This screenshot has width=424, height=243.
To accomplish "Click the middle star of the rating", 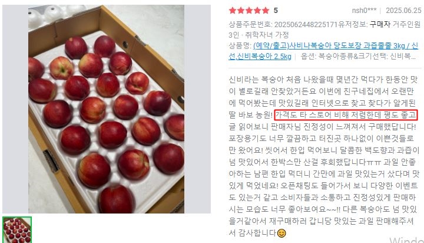I will (249, 11).
